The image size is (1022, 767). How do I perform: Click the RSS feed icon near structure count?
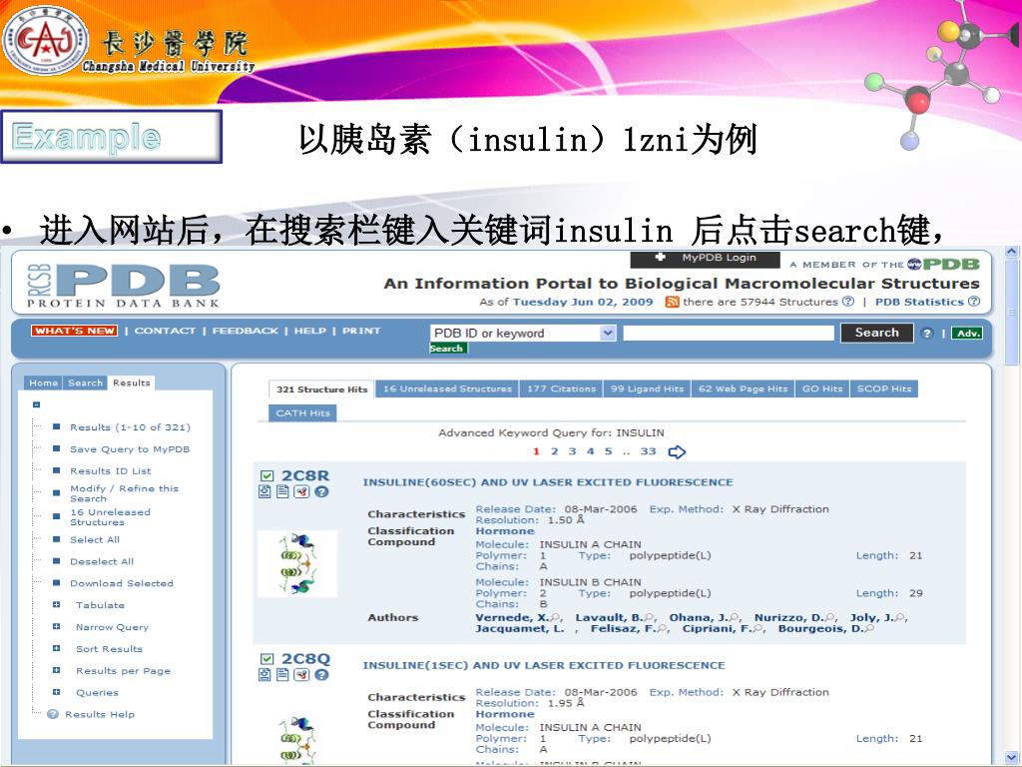tap(672, 302)
